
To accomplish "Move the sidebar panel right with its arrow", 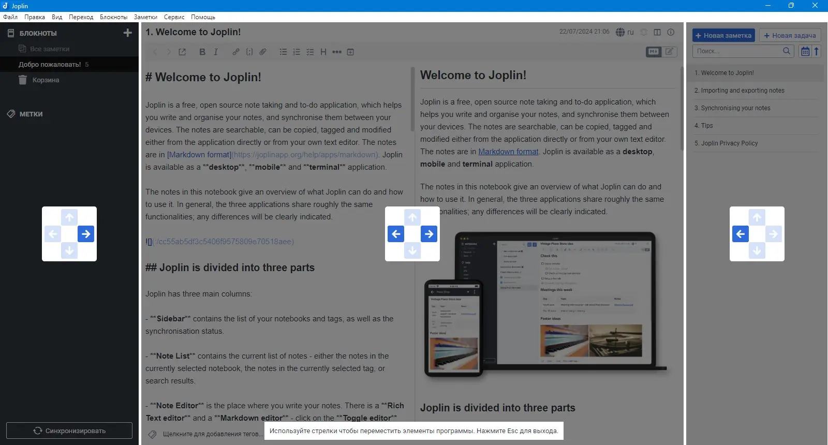I will click(x=86, y=234).
